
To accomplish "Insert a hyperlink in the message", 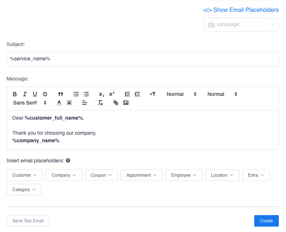I will pyautogui.click(x=116, y=103).
